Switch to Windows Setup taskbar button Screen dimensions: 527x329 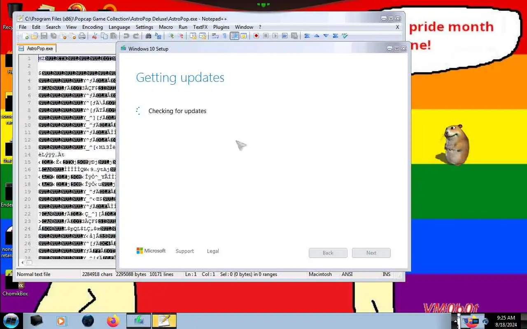click(x=139, y=321)
